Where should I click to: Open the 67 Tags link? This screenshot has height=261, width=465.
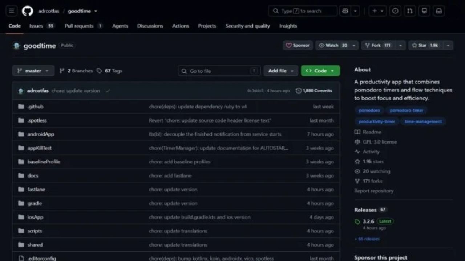click(x=109, y=71)
